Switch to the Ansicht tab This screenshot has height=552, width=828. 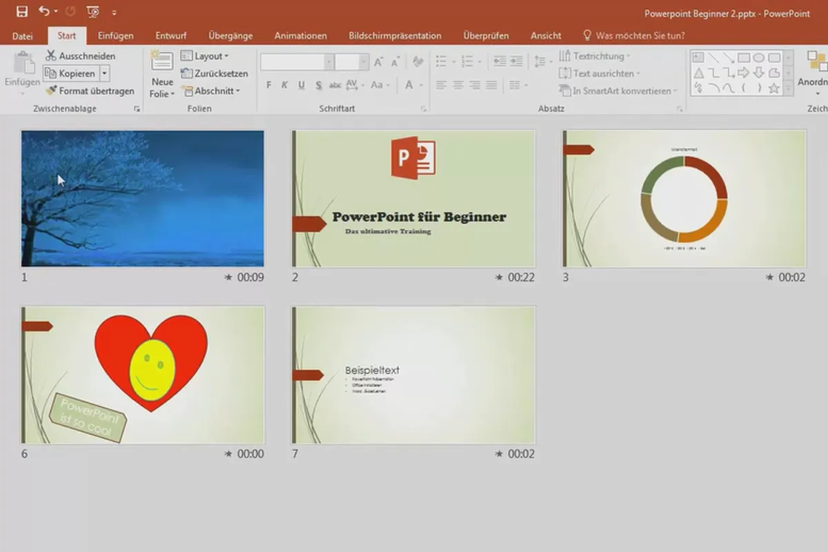[546, 36]
